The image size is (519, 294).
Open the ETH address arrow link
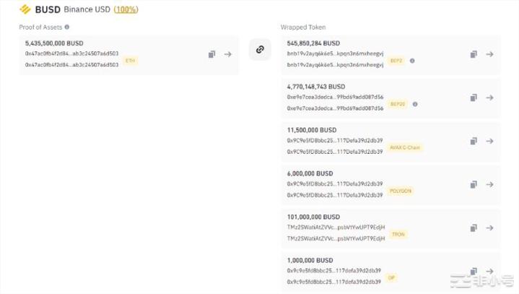tap(227, 54)
